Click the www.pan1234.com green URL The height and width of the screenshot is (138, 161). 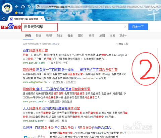[34, 63]
